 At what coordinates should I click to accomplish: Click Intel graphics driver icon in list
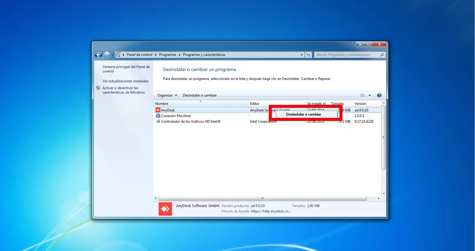coord(158,121)
